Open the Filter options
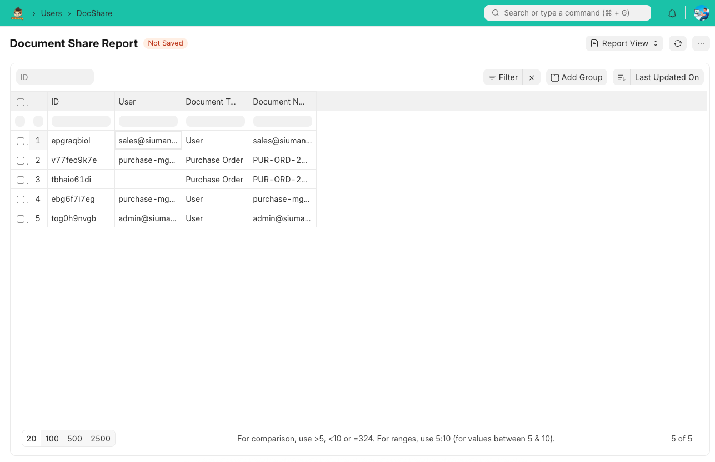Screen dimensions: 715x462 503,78
